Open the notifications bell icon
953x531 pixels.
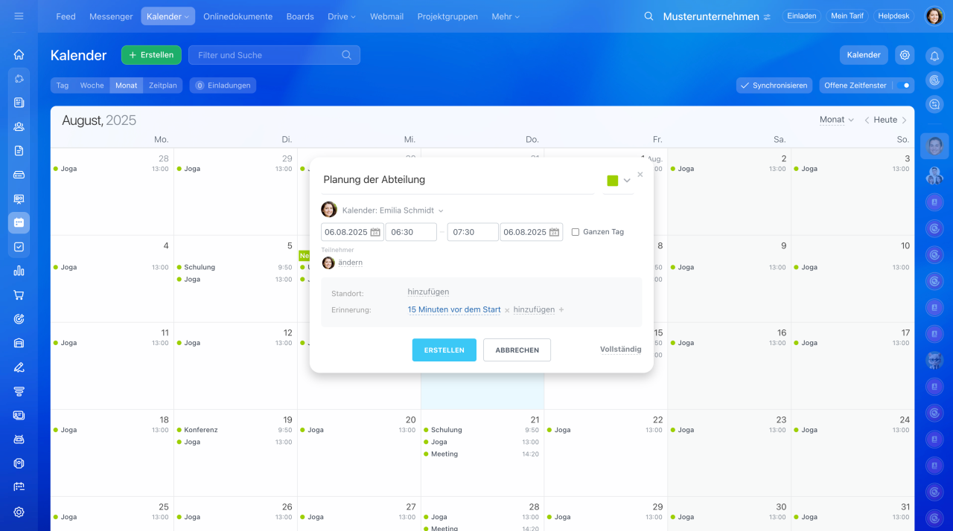click(934, 56)
